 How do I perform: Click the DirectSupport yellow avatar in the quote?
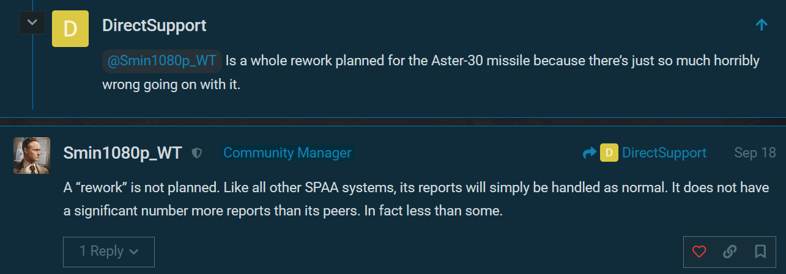pyautogui.click(x=70, y=29)
